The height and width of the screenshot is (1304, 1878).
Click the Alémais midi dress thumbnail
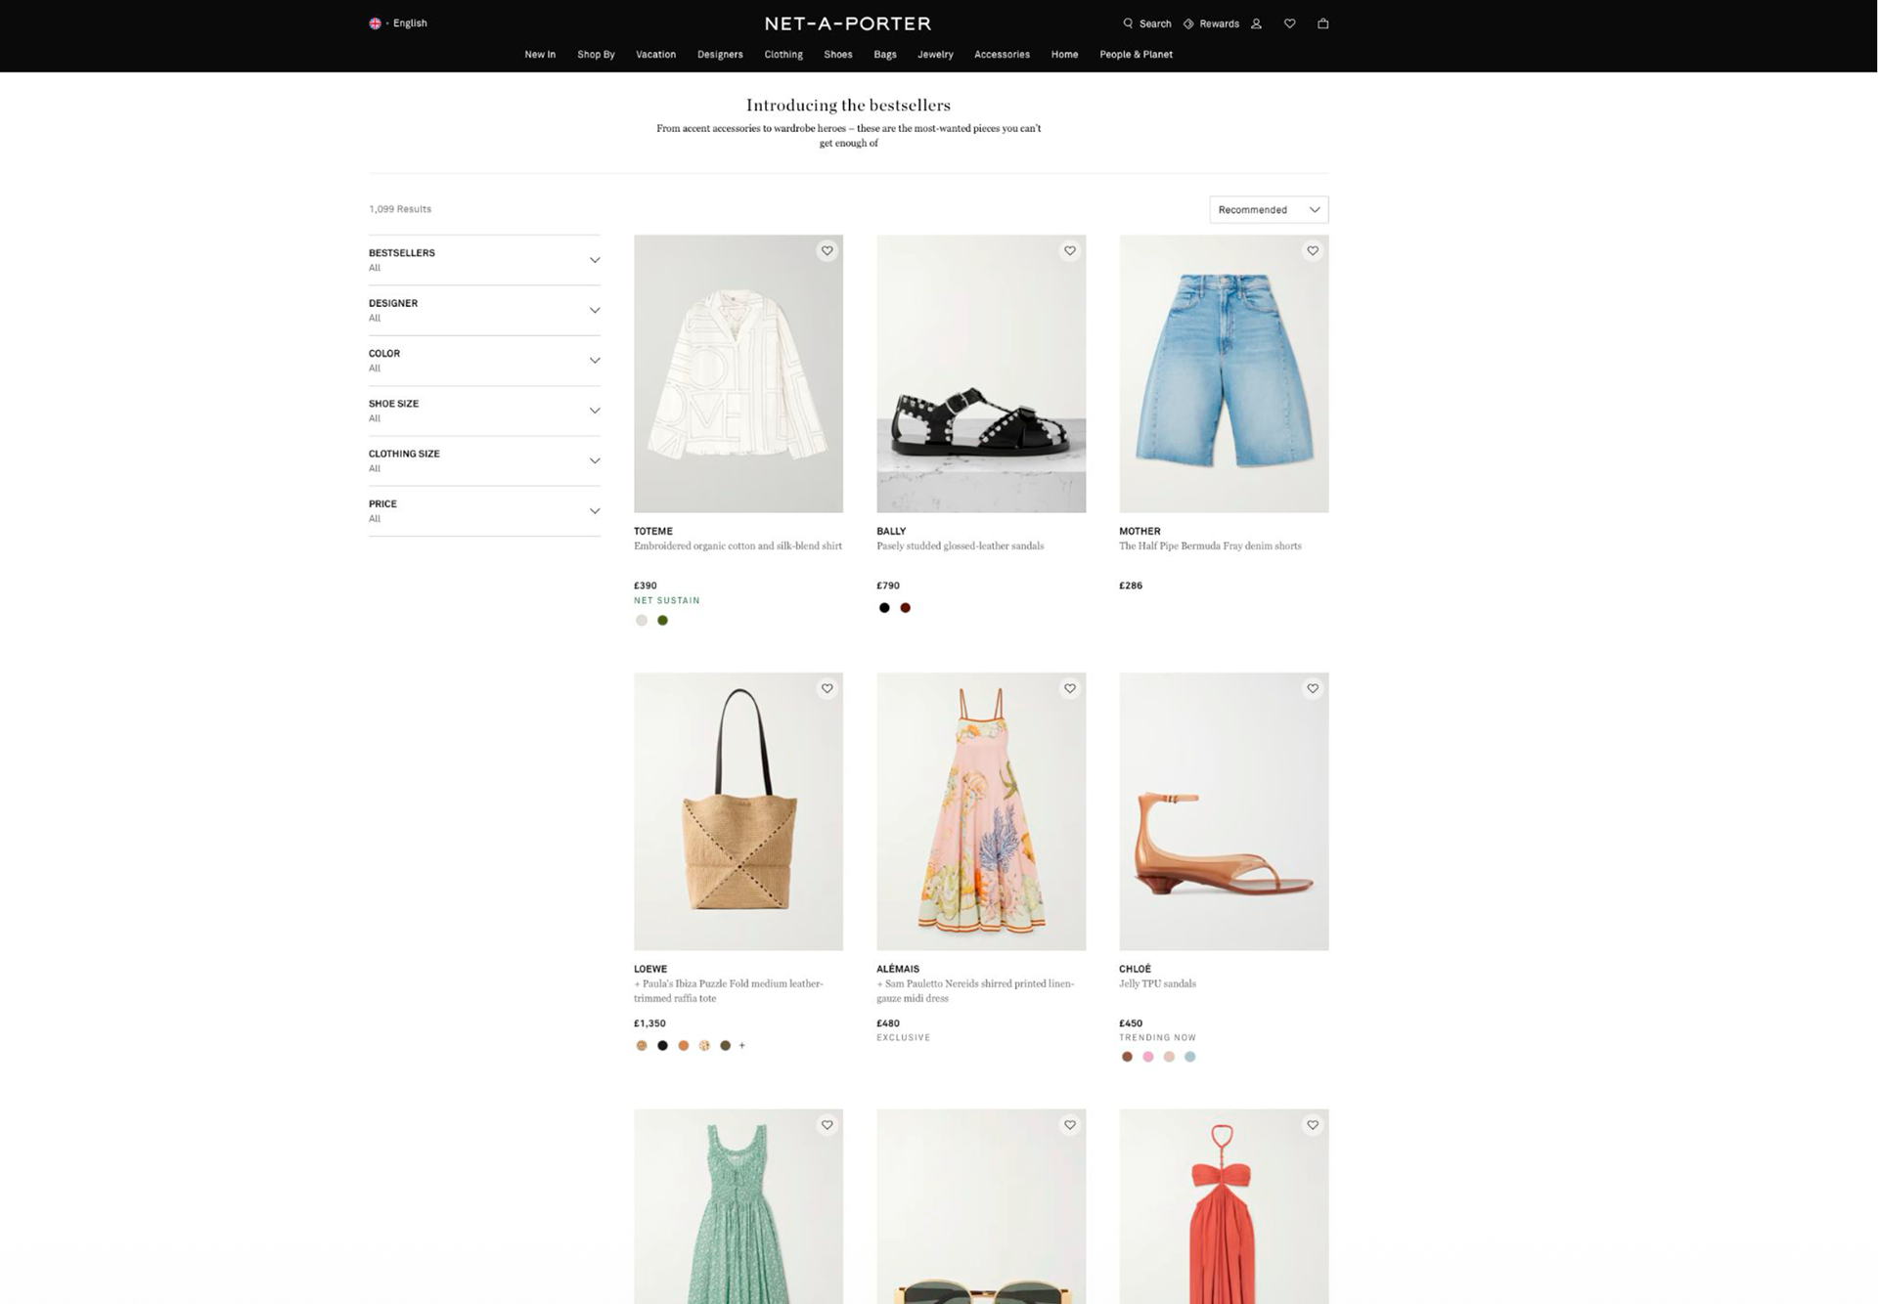click(x=980, y=811)
